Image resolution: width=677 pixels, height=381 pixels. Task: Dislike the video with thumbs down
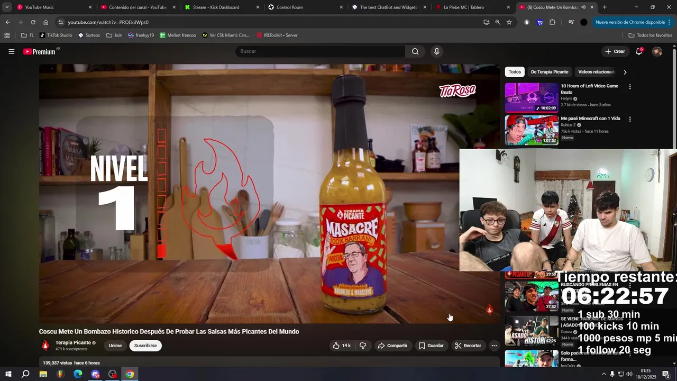point(363,346)
